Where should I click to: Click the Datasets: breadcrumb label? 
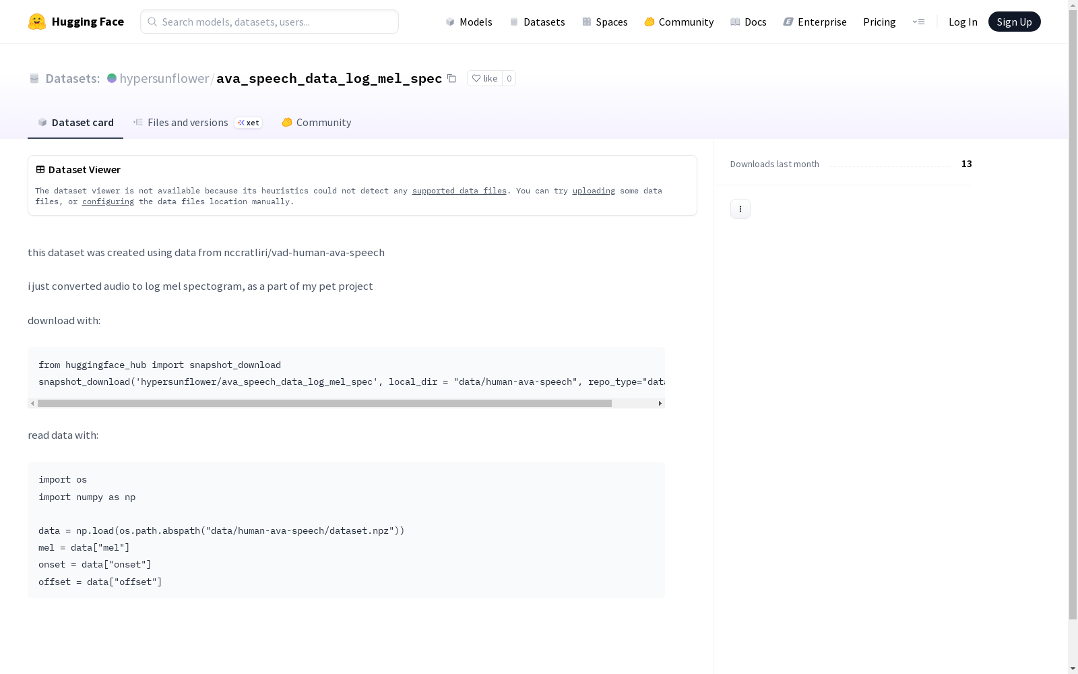point(72,78)
